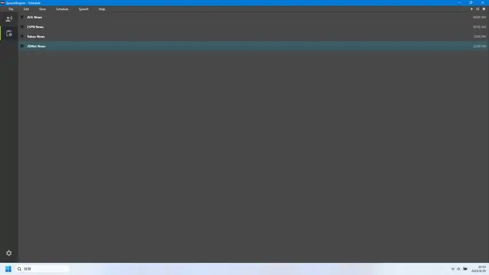Open the Edit menu
489x275 pixels.
pyautogui.click(x=26, y=9)
